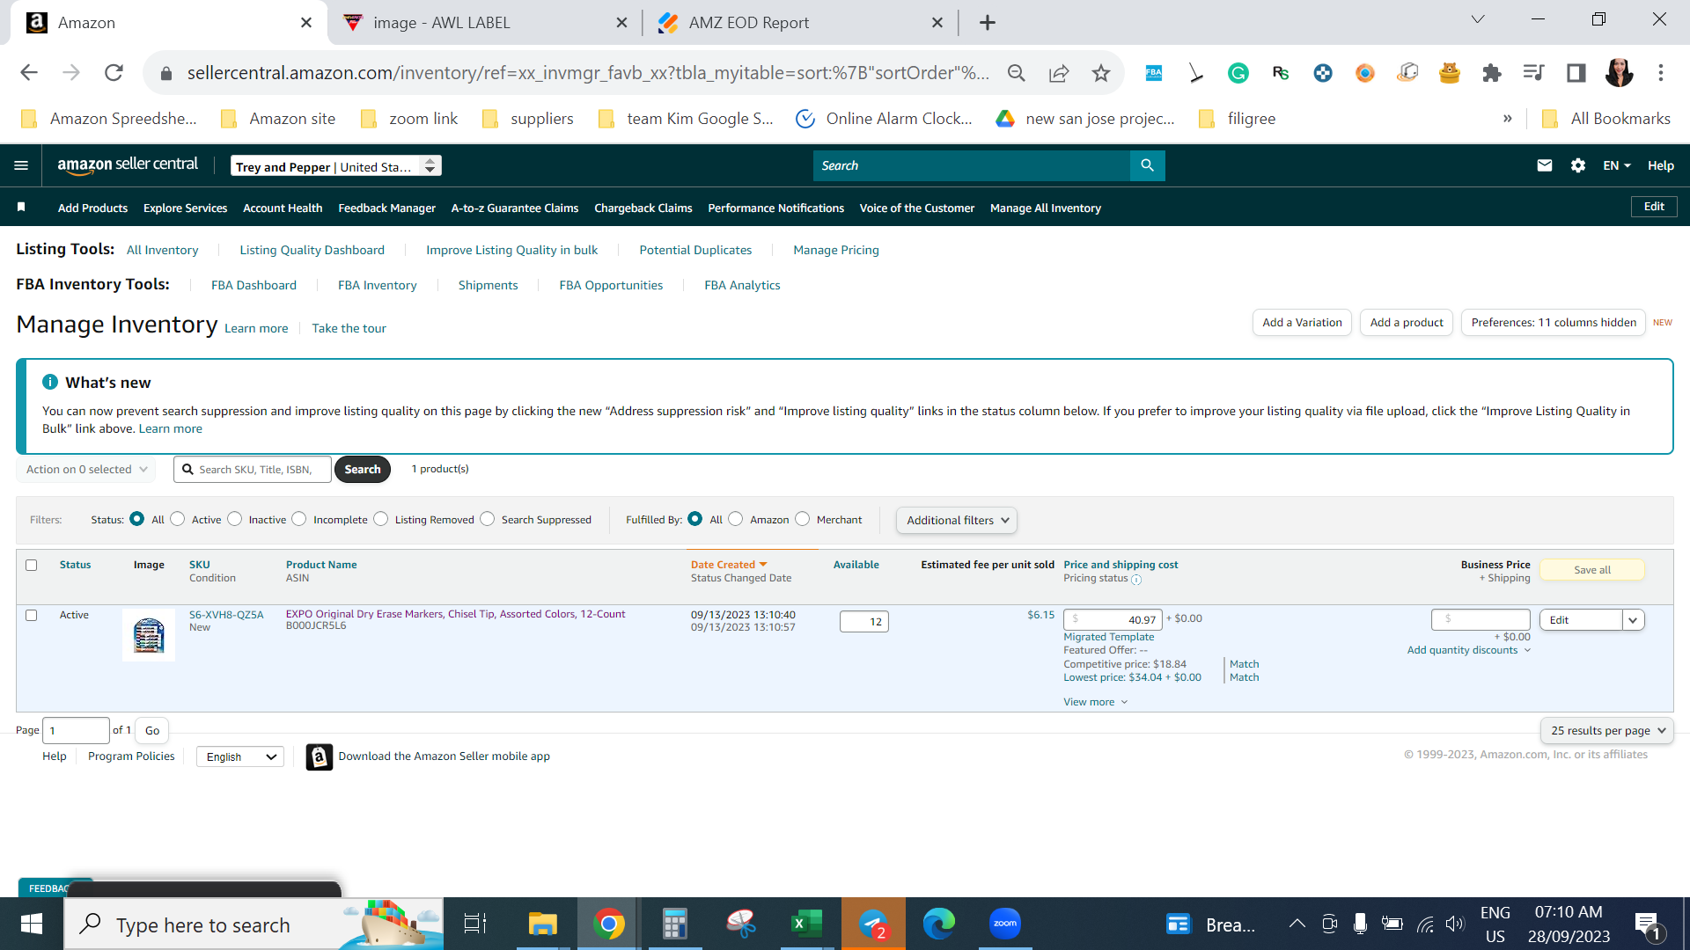1690x950 pixels.
Task: Click the Save all button
Action: pos(1591,570)
